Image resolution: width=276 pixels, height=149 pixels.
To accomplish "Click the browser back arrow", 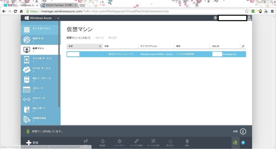I will point(4,11).
